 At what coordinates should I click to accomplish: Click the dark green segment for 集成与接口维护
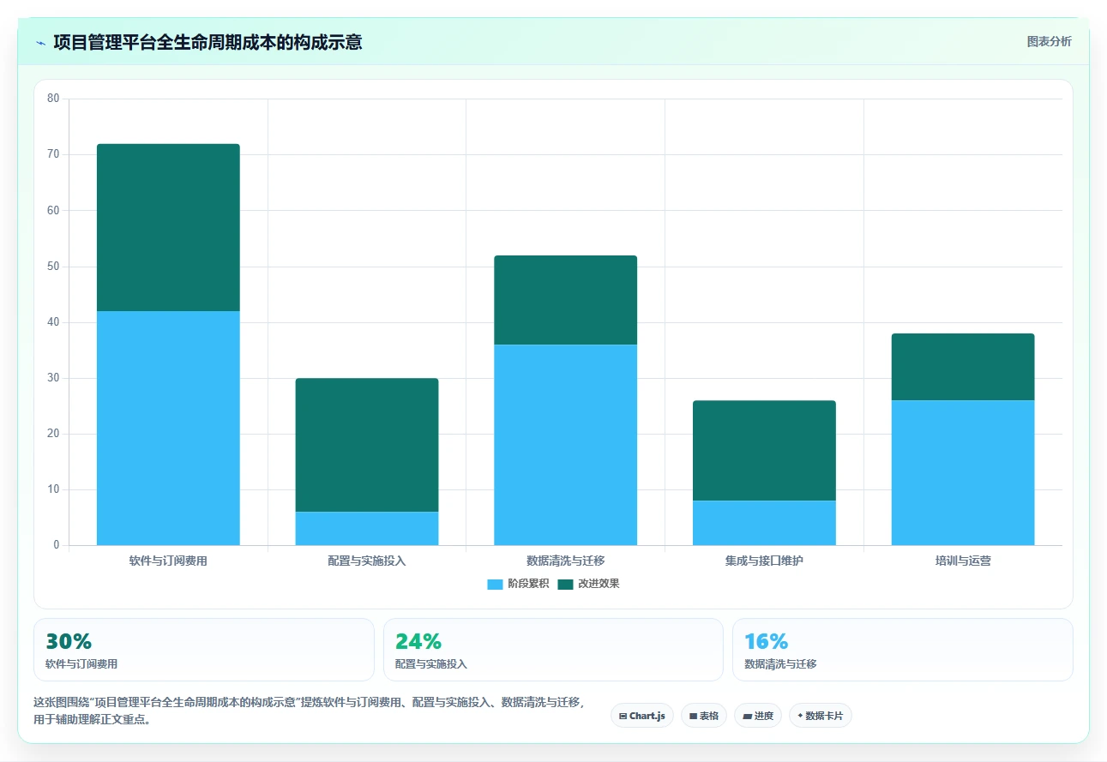764,450
